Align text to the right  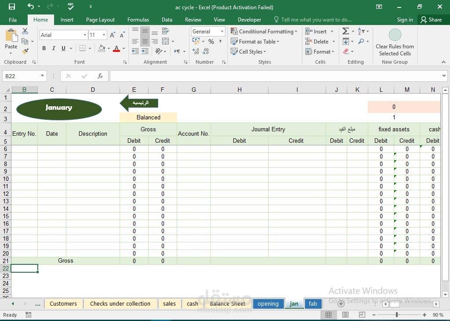tap(155, 41)
